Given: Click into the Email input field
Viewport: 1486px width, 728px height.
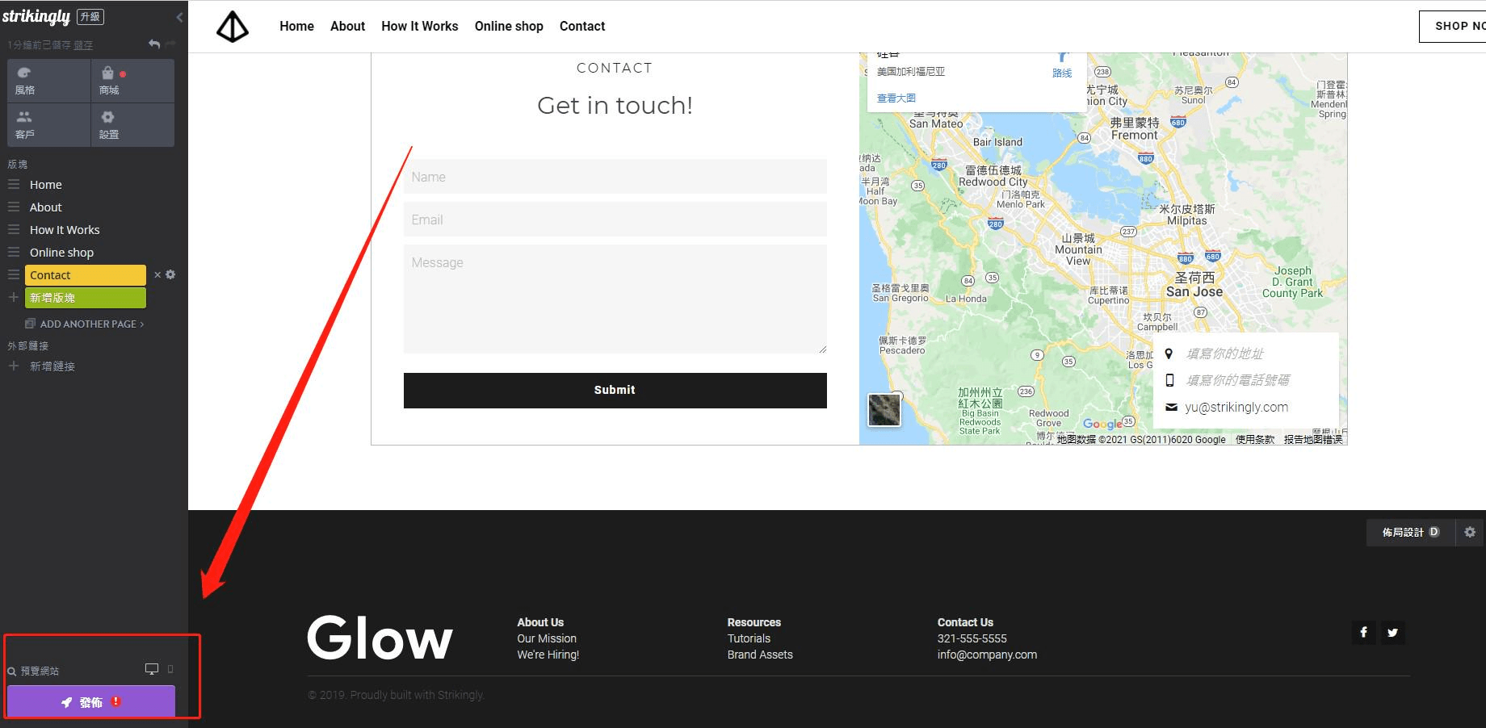Looking at the screenshot, I should click(615, 220).
